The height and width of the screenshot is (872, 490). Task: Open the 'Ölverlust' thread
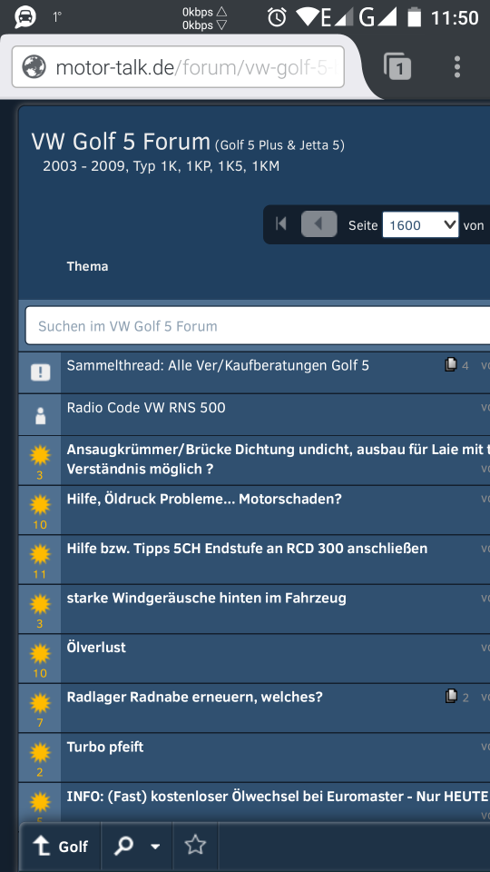pos(96,648)
